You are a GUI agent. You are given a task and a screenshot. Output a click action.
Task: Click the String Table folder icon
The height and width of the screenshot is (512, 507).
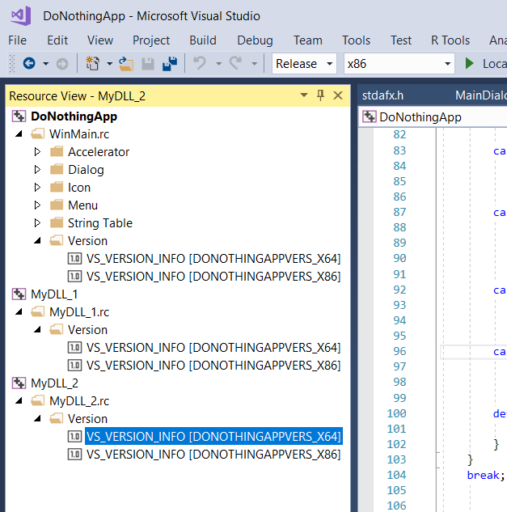(x=57, y=222)
